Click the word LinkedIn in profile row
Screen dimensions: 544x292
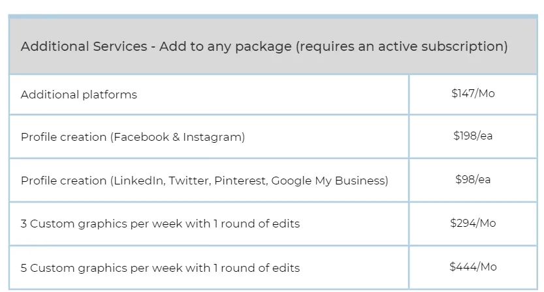coord(138,181)
